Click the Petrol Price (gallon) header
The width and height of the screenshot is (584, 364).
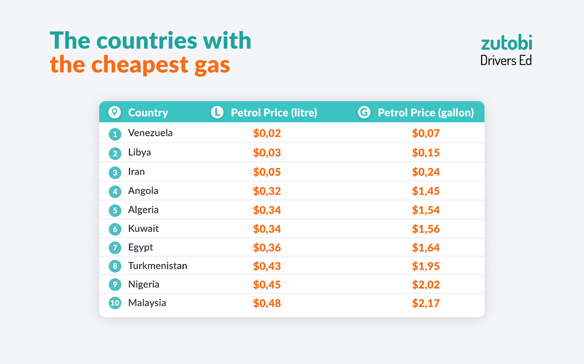(426, 113)
